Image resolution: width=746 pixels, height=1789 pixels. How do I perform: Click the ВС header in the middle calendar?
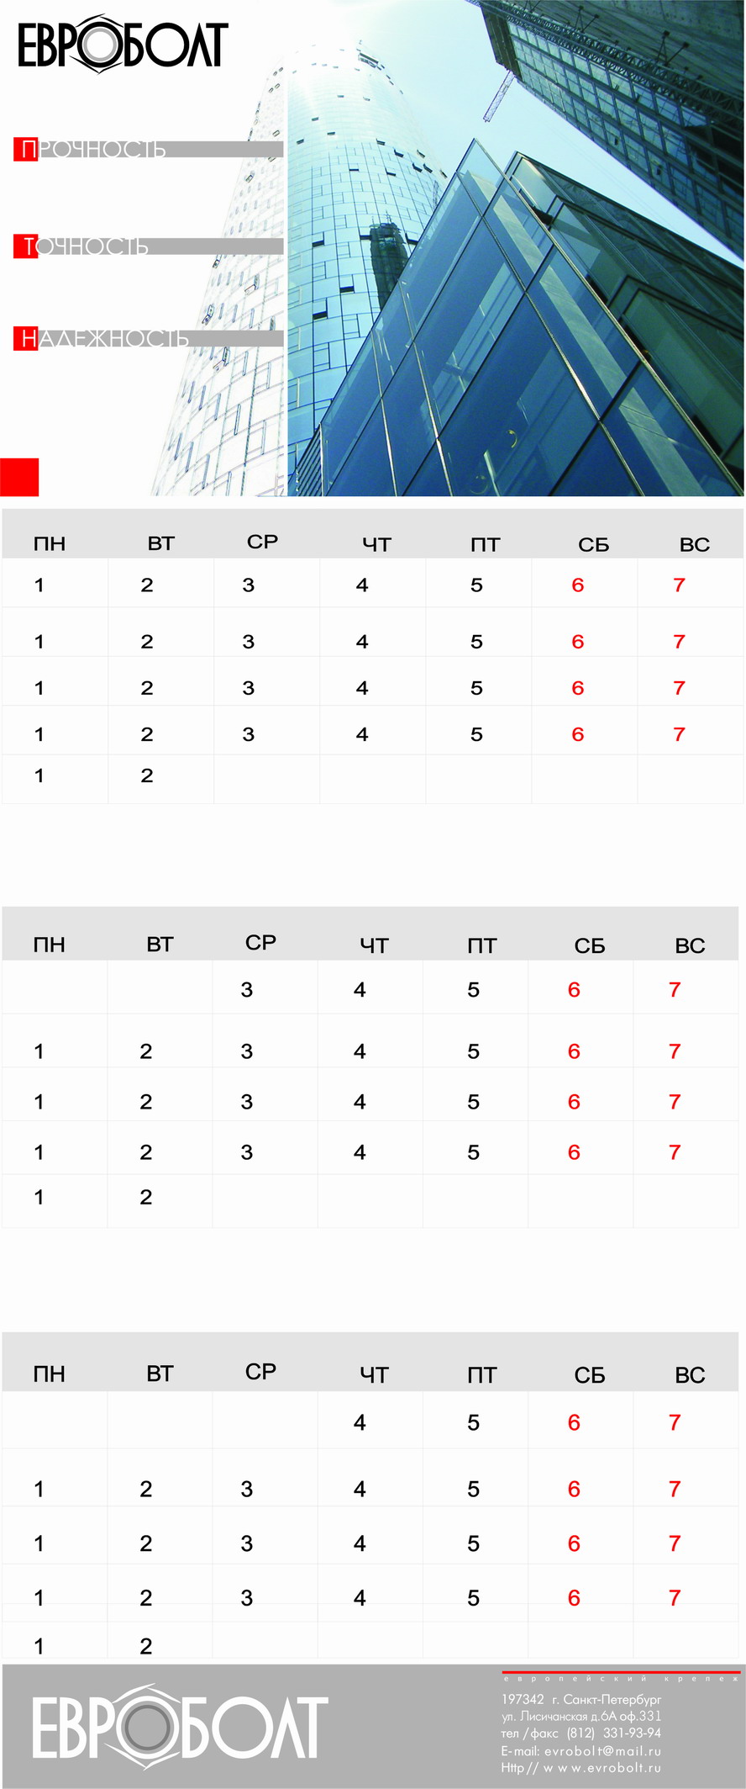(x=690, y=946)
